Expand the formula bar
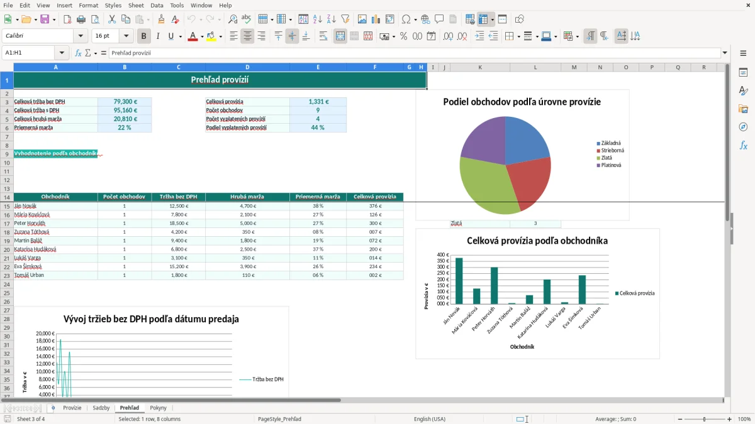This screenshot has height=424, width=755. pos(725,53)
